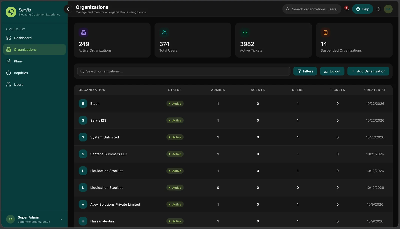The image size is (400, 229).
Task: Click the Search organizations... input above table
Action: pos(184,71)
